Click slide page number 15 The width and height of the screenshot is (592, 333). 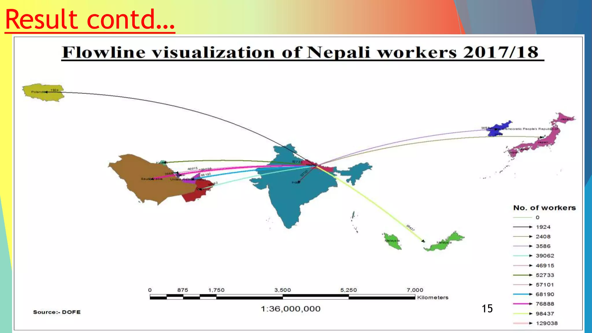point(487,308)
